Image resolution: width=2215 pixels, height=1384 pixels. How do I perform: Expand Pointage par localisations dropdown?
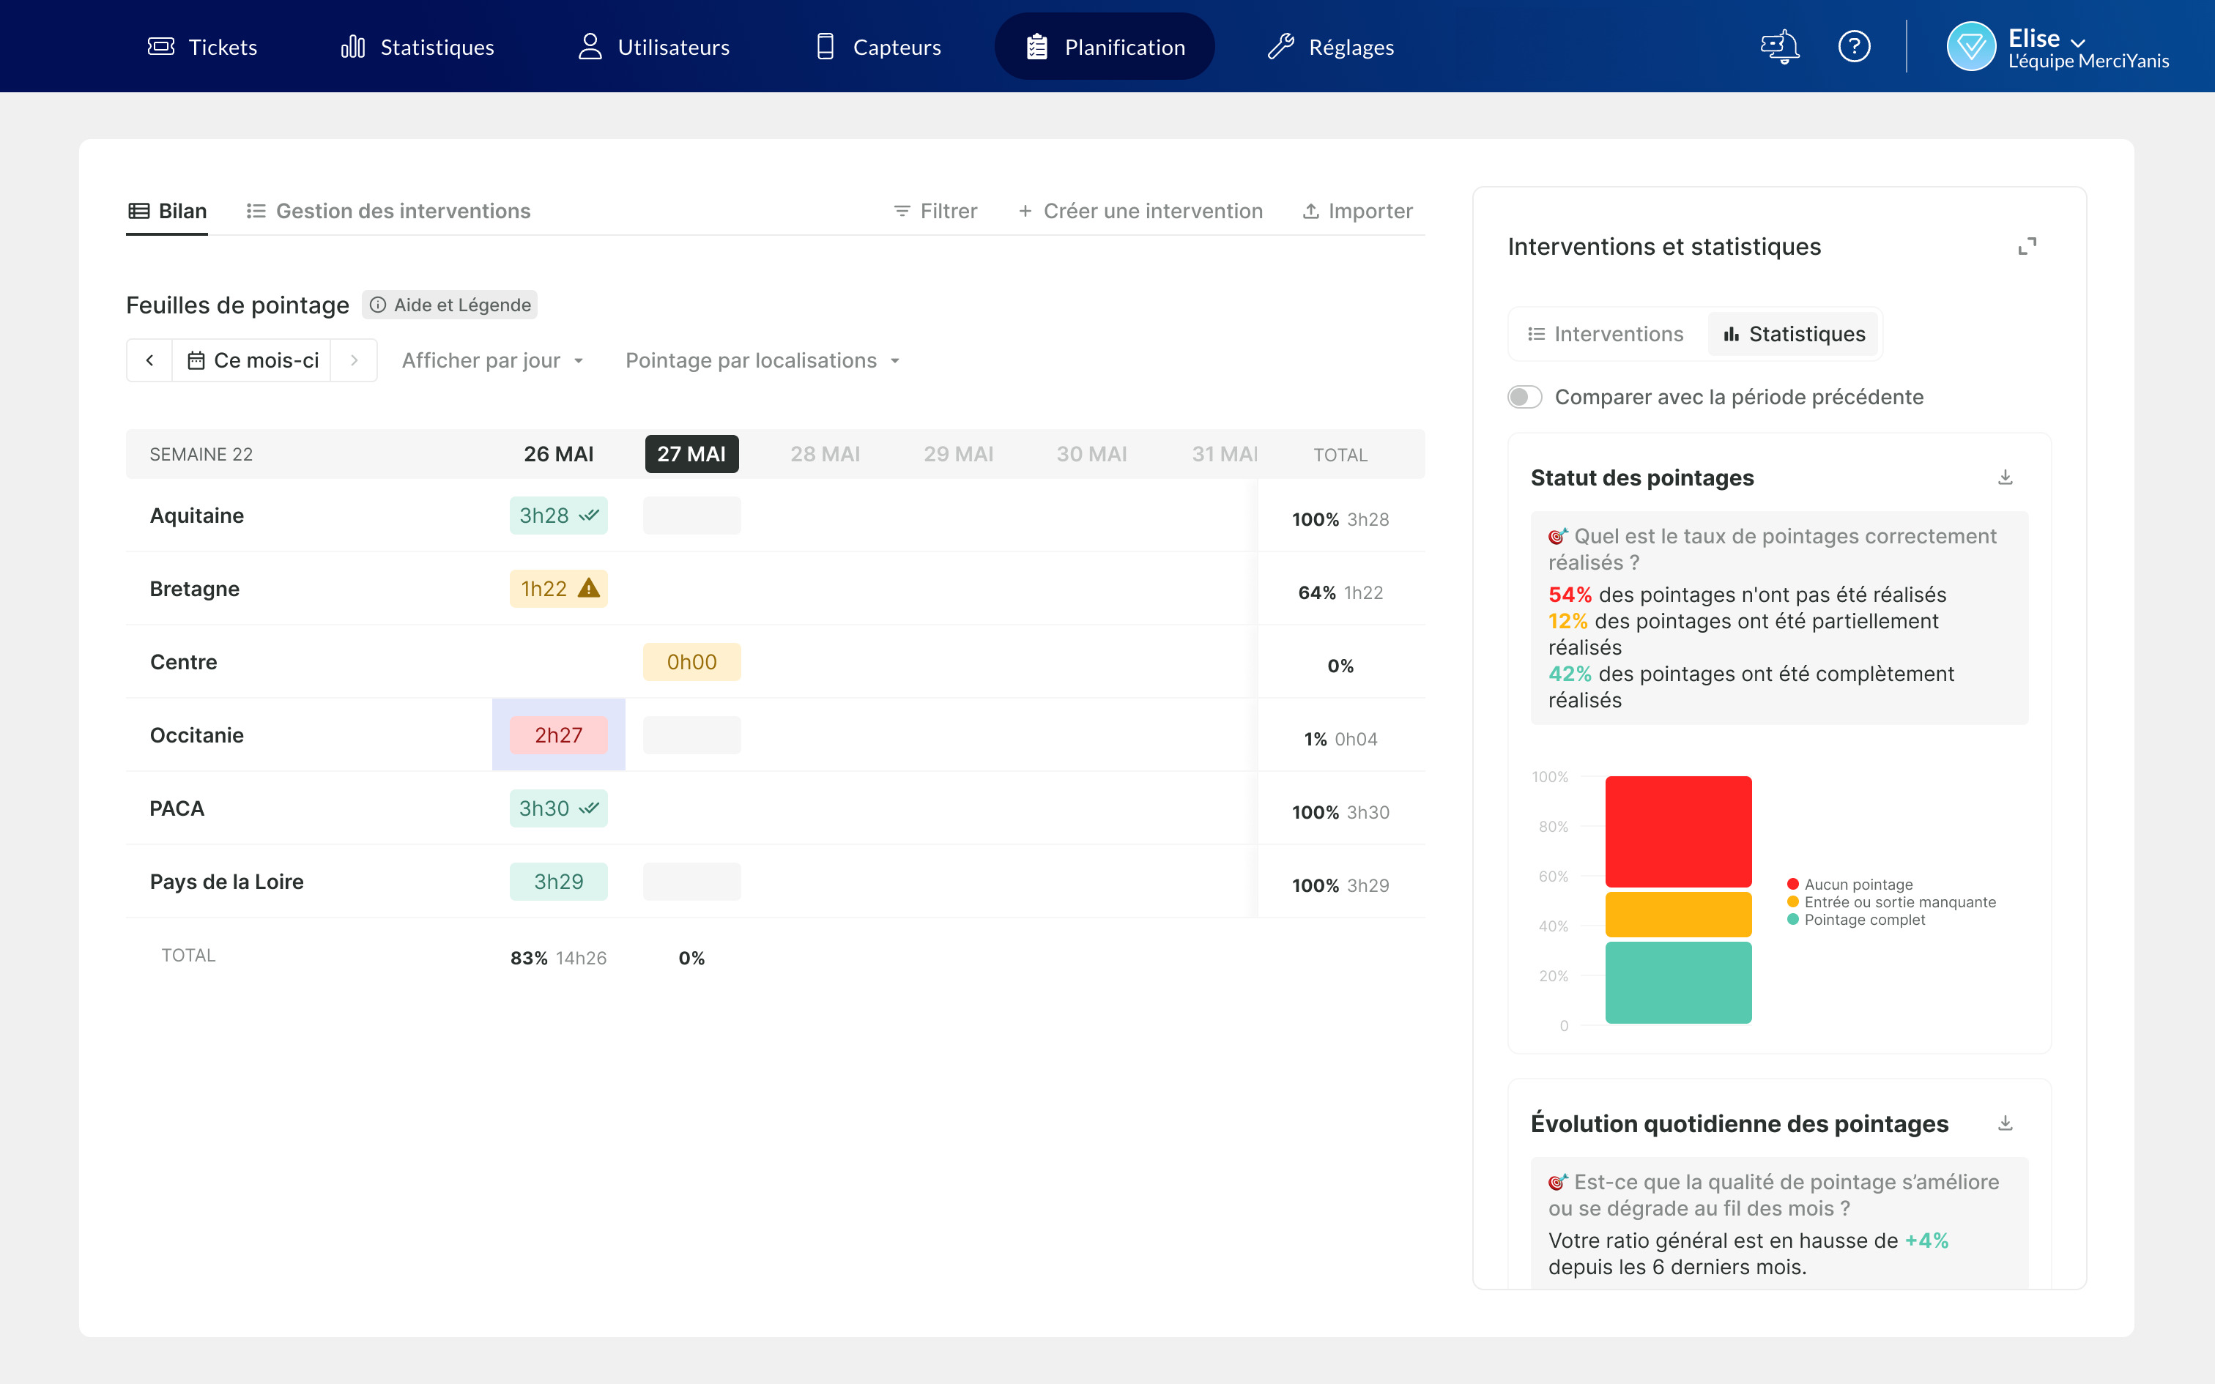[x=762, y=360]
